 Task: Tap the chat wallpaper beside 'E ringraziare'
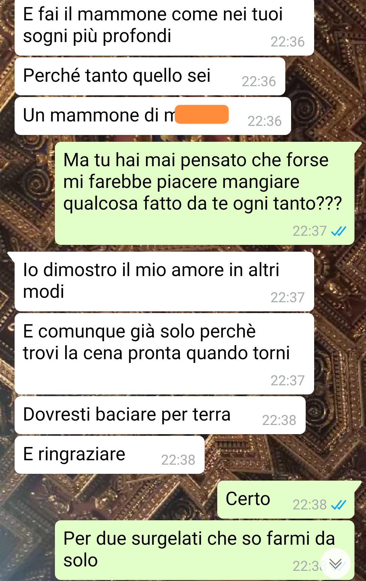coord(285,456)
